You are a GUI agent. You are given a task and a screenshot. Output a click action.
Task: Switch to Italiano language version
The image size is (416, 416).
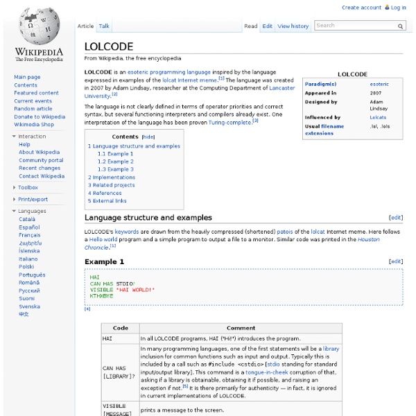(28, 259)
